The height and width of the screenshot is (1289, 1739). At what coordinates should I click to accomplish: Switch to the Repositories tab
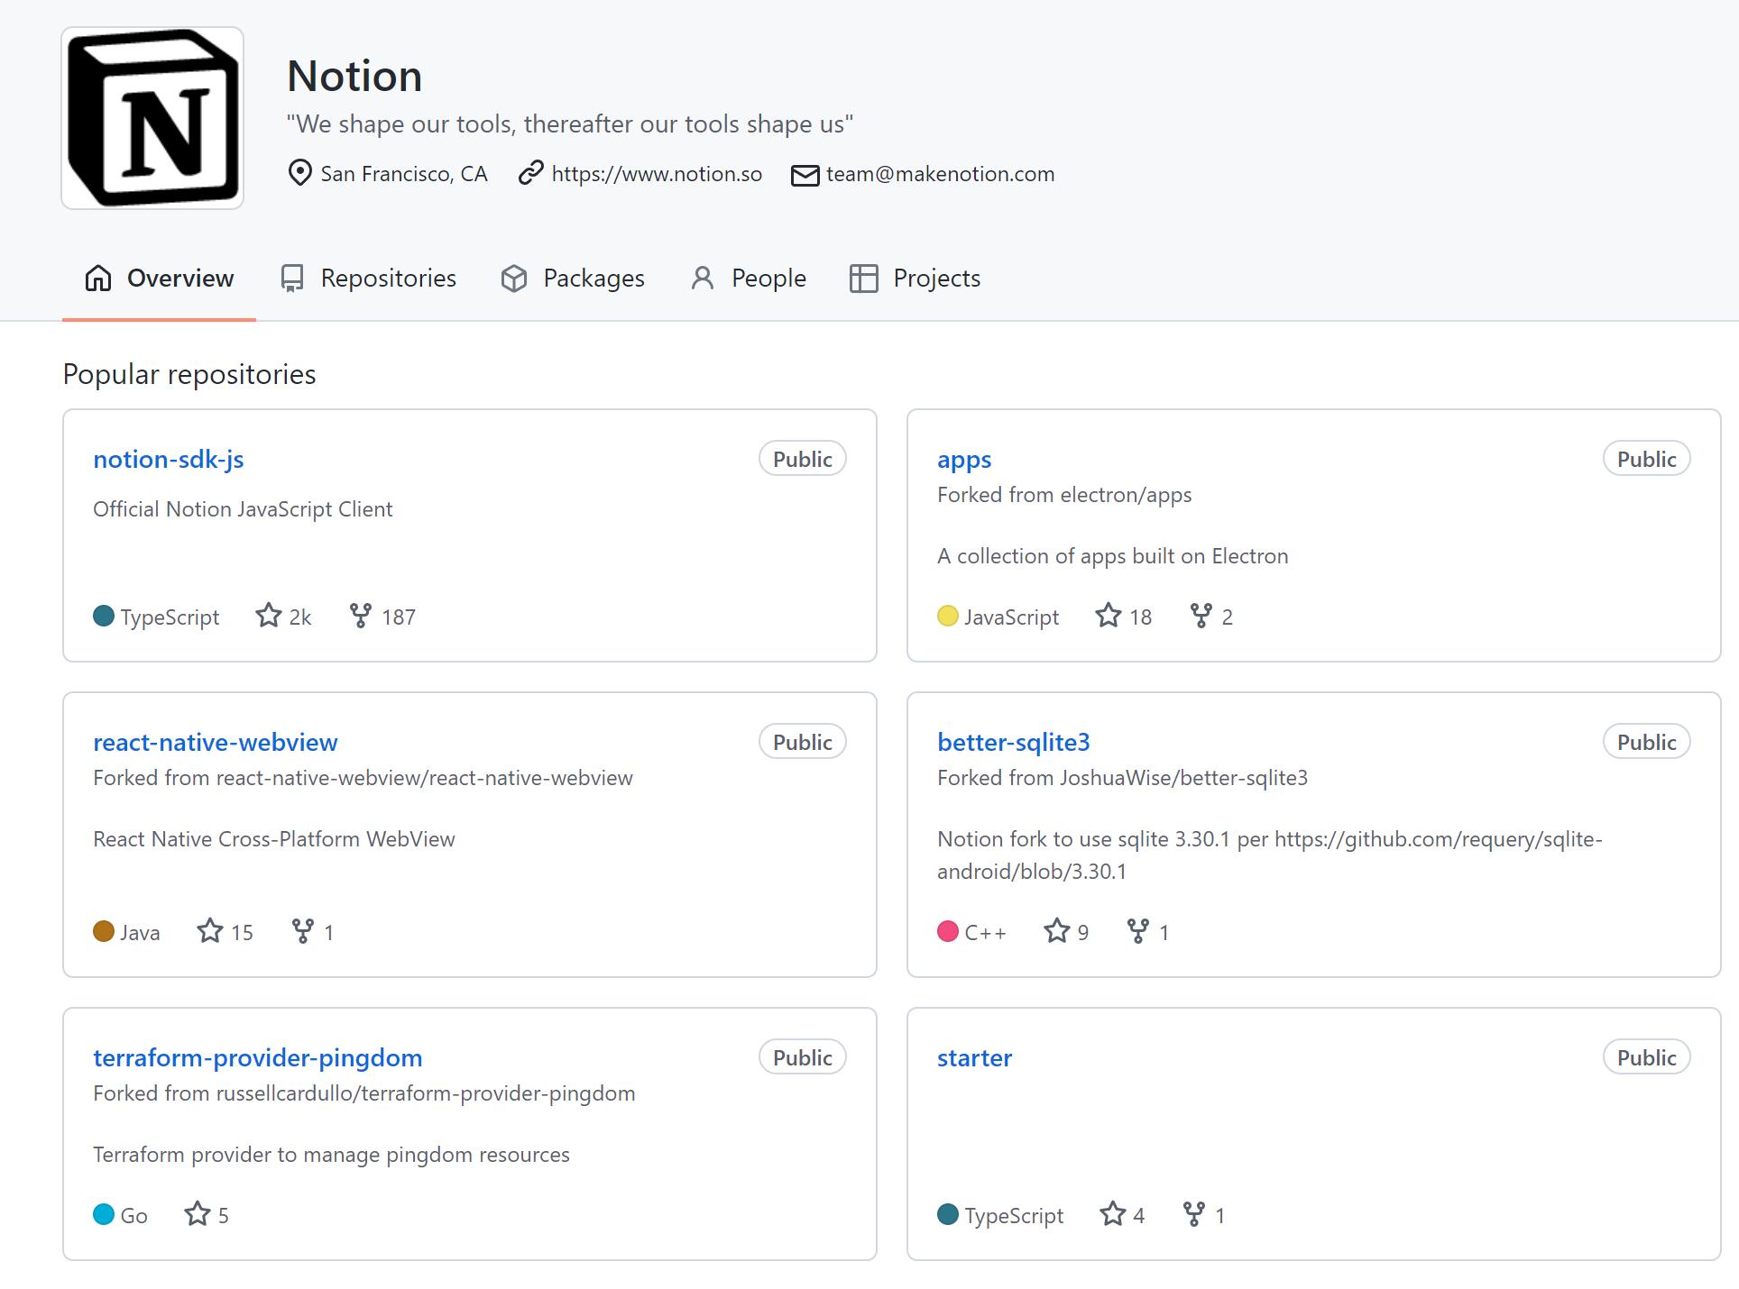[368, 279]
